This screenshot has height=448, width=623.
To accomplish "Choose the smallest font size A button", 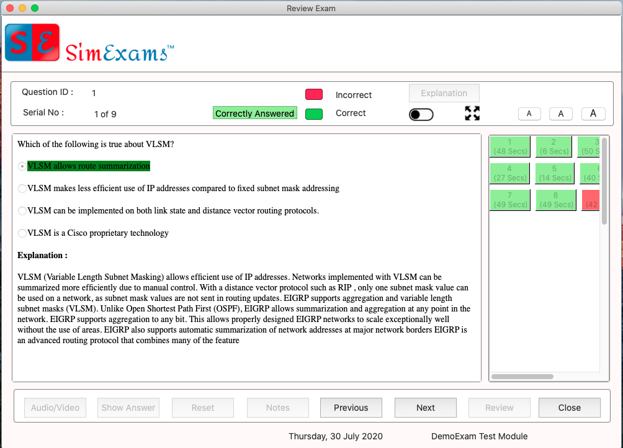I will pos(529,114).
